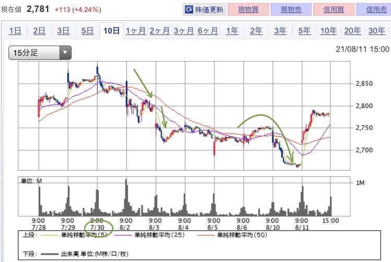Click the 8/11 date on time axis
The image size is (391, 262).
(302, 228)
